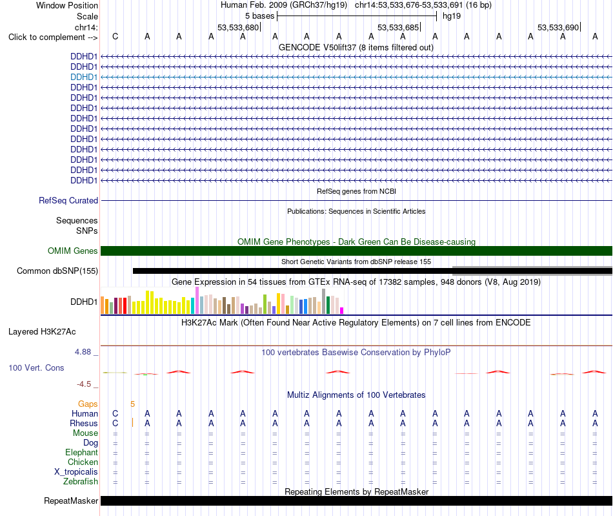Open the OMIM Gene Phenotypes track title
Image resolution: width=613 pixels, height=516 pixels.
pos(356,242)
